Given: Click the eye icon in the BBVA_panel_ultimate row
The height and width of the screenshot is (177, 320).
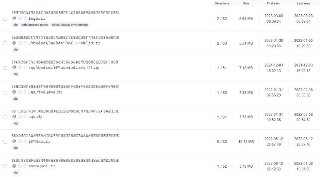Looking at the screenshot, I should point(14,68).
